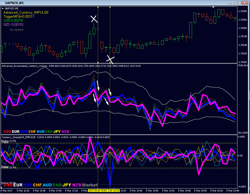Click the gray Market legend in strength panel
Image resolution: width=250 pixels, height=194 pixels.
pos(90,185)
